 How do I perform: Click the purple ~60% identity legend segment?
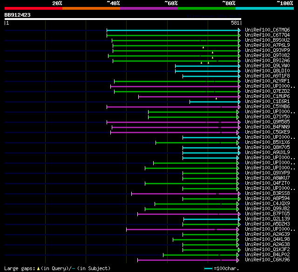pos(149,8)
